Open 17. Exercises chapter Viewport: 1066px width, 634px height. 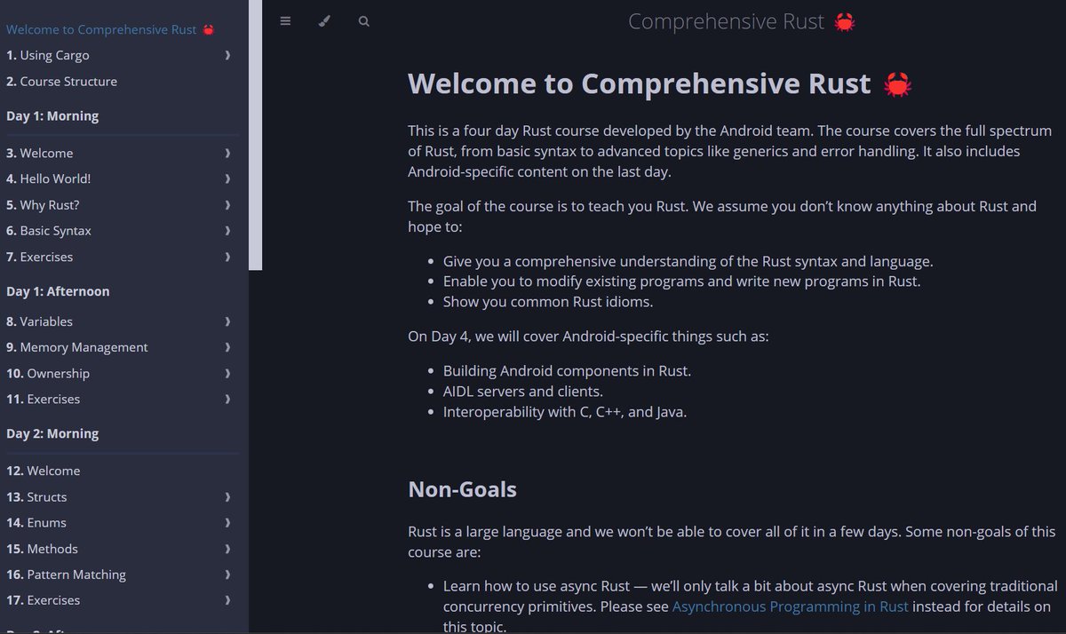click(44, 600)
